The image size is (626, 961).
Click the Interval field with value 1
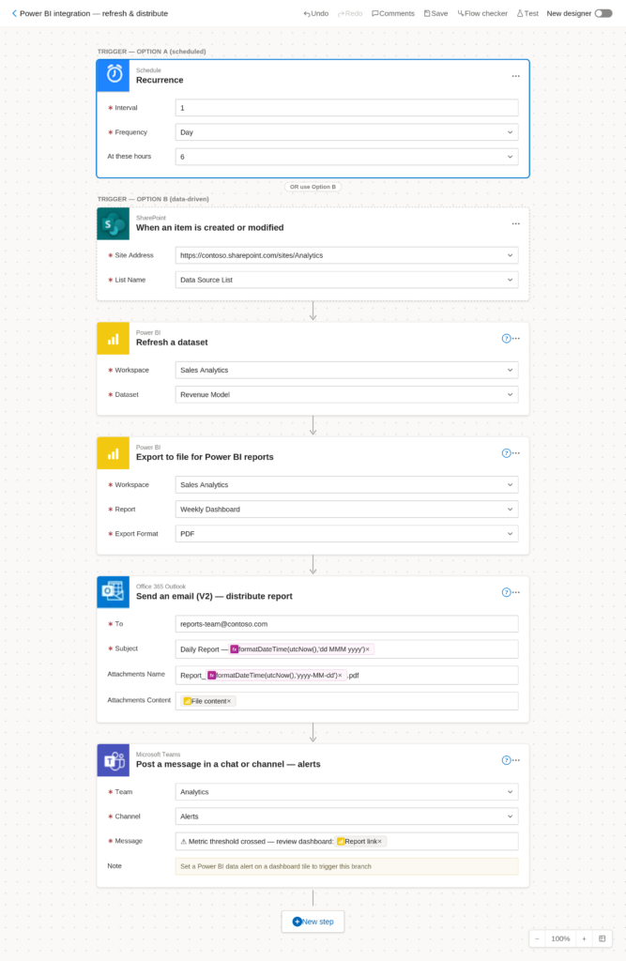(x=346, y=108)
